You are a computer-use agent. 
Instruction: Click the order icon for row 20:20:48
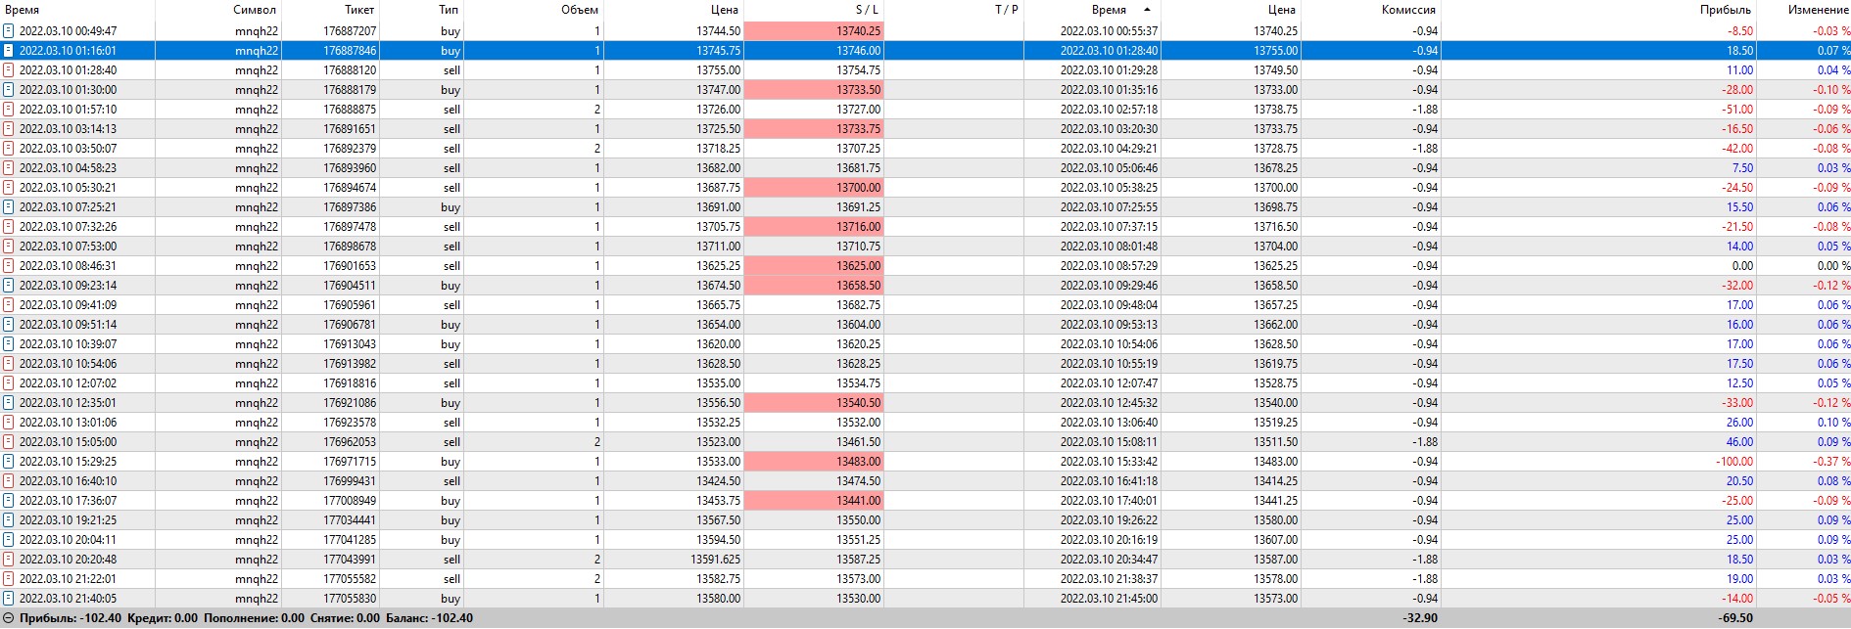pos(9,560)
